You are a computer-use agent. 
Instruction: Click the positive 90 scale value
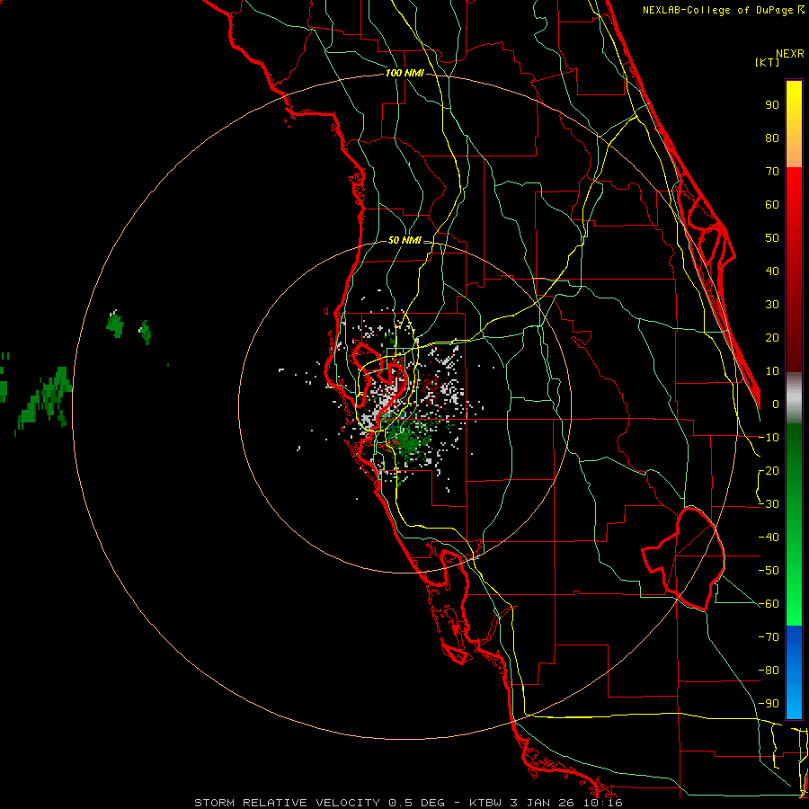(772, 105)
